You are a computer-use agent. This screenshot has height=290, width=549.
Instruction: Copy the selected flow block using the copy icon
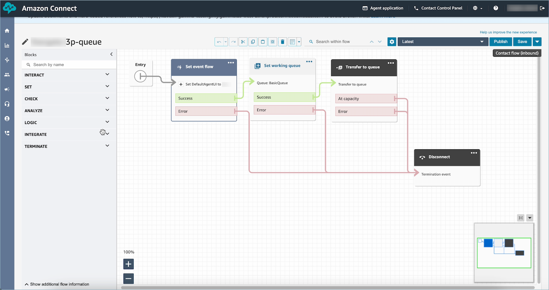pos(253,42)
